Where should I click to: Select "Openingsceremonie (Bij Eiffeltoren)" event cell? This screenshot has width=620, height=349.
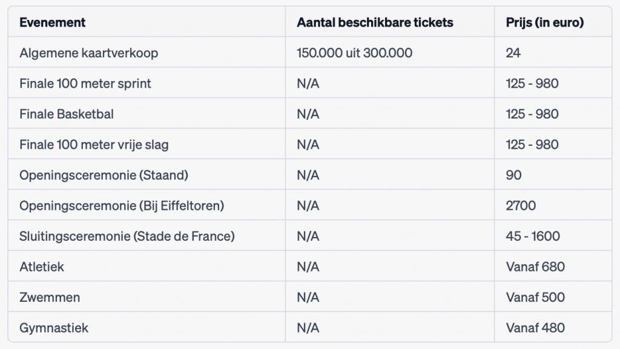(122, 206)
